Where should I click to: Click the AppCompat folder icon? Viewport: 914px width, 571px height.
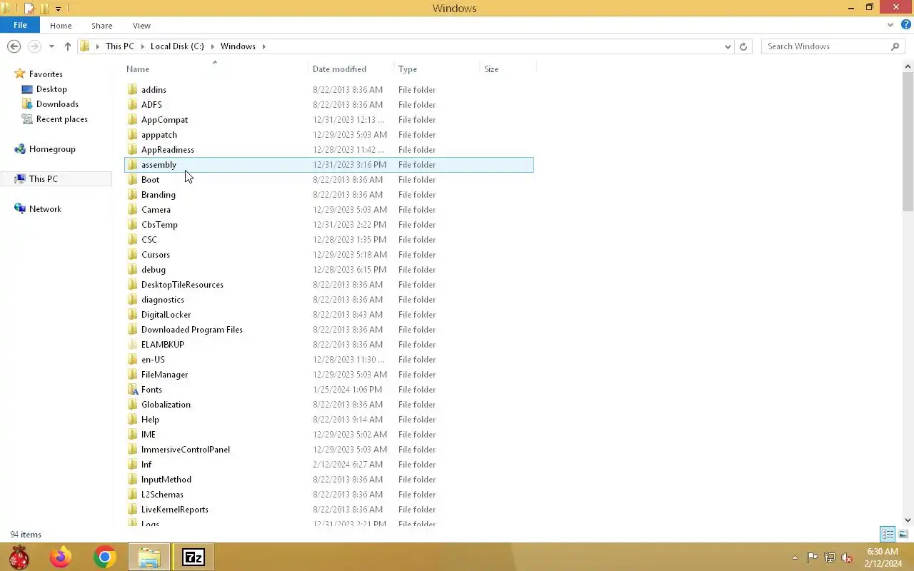coord(132,119)
